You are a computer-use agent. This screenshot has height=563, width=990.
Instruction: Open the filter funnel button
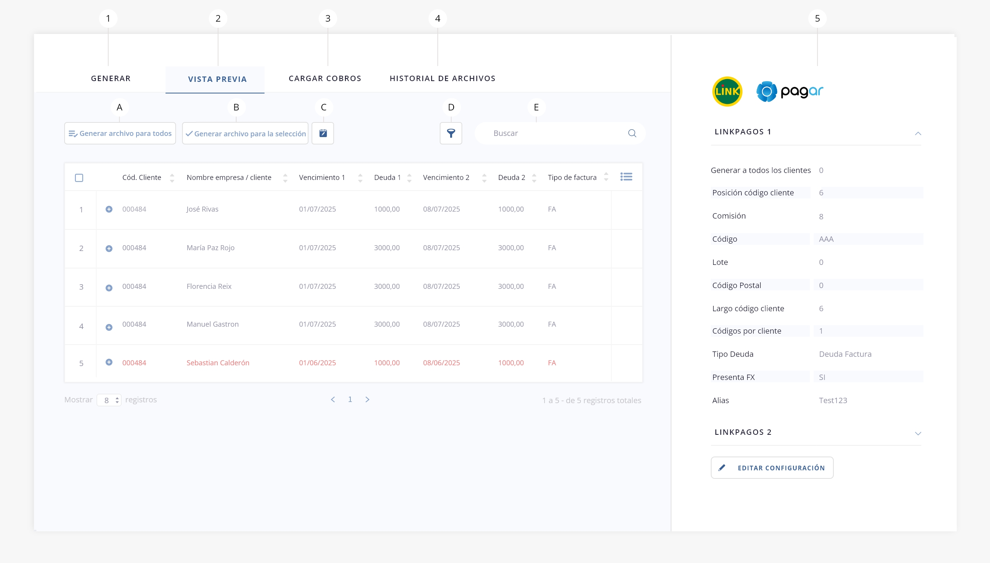point(451,133)
